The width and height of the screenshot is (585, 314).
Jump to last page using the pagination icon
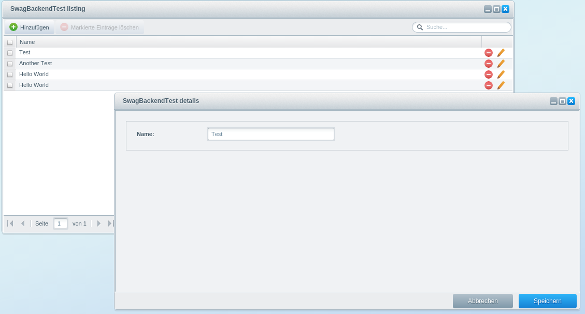pyautogui.click(x=110, y=223)
